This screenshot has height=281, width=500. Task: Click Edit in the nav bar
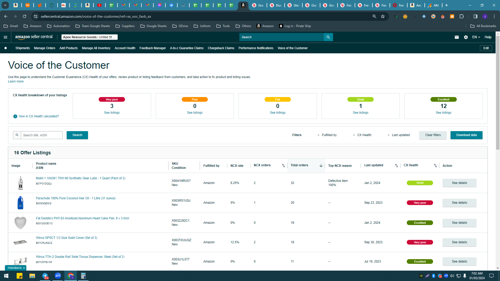486,48
